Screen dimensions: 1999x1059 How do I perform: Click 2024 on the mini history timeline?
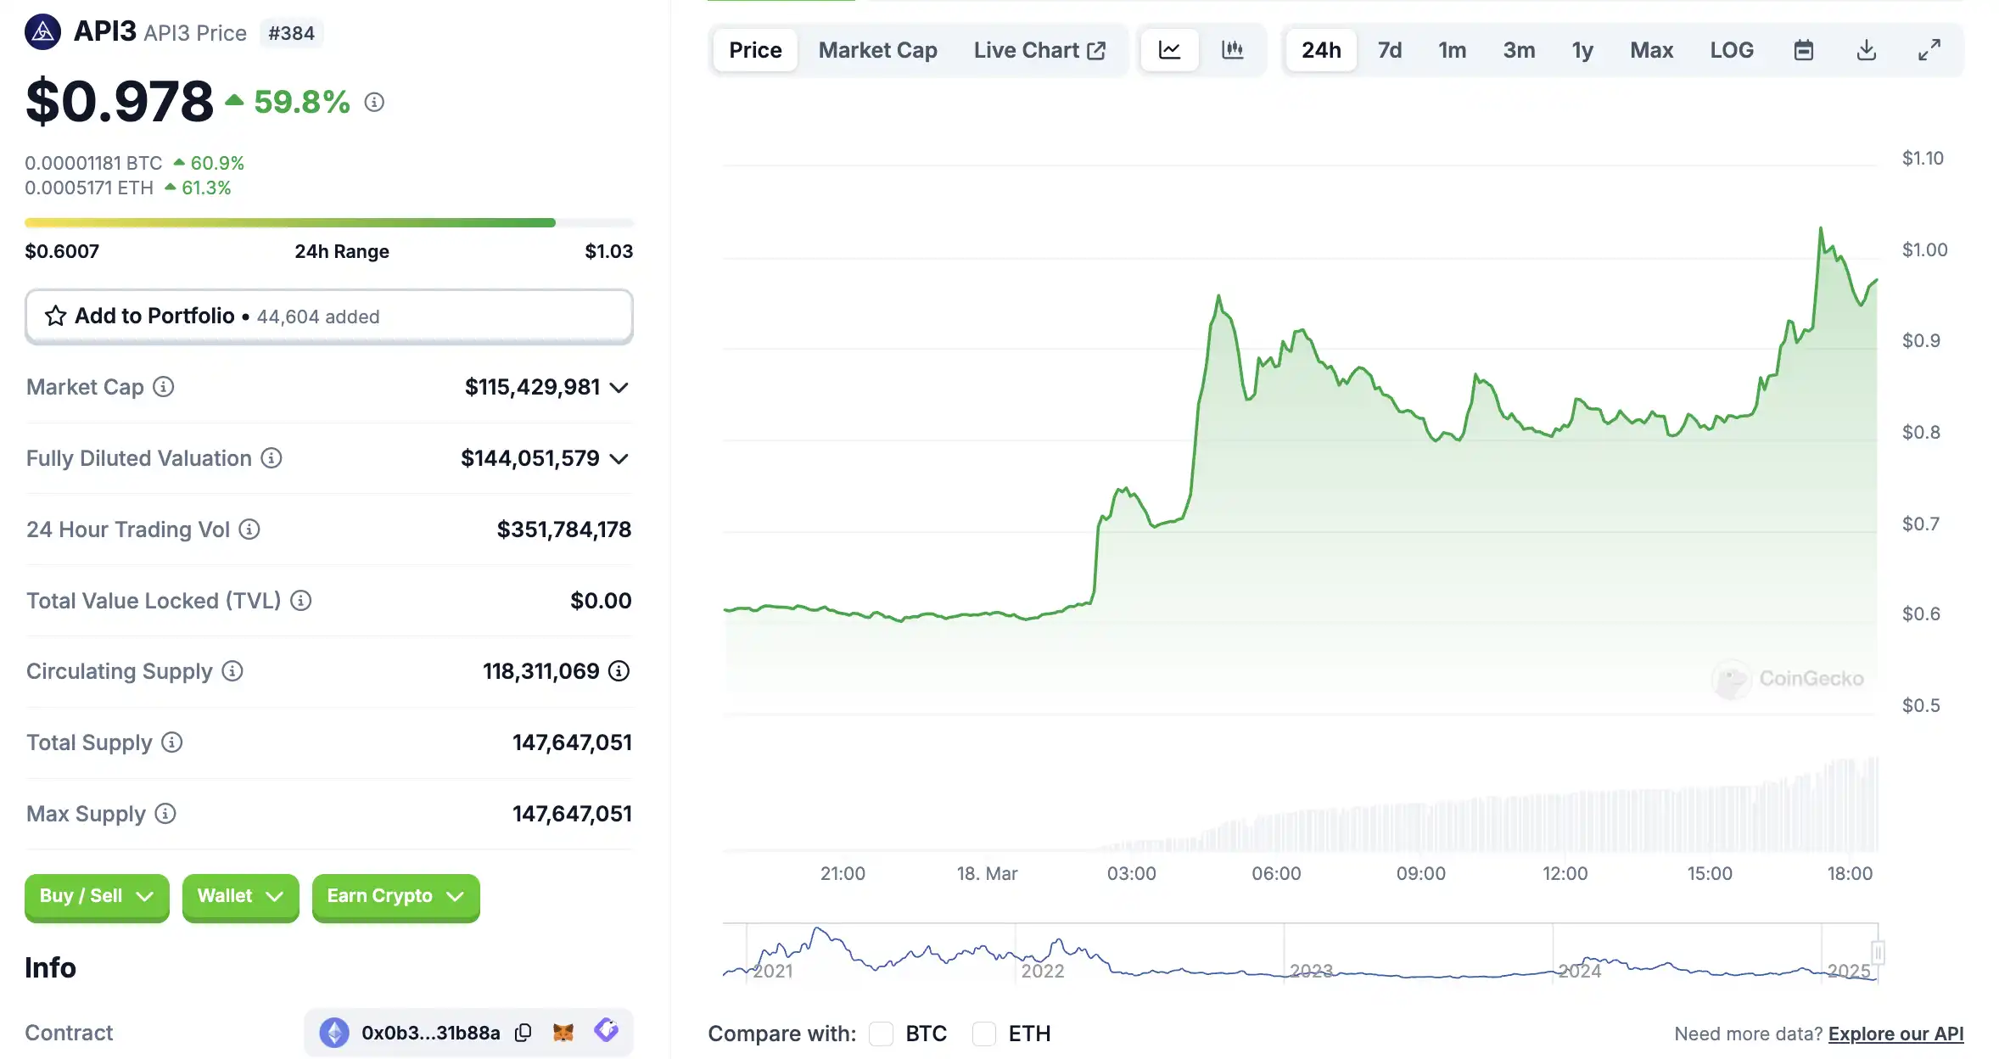point(1580,971)
